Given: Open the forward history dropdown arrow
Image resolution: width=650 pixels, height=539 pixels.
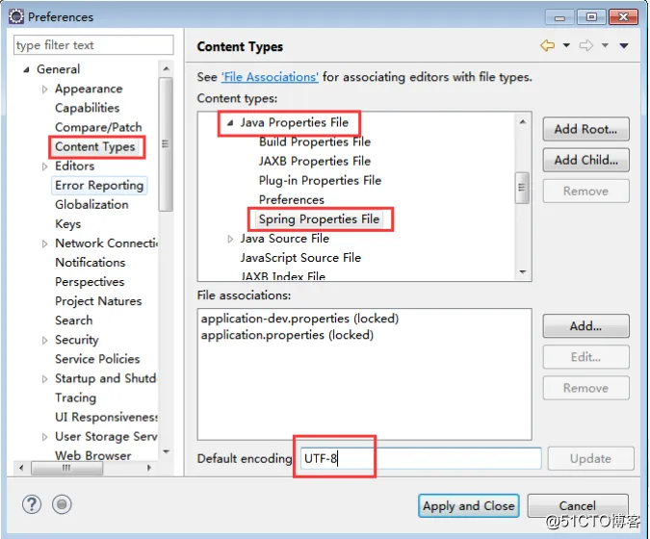Looking at the screenshot, I should click(x=606, y=45).
